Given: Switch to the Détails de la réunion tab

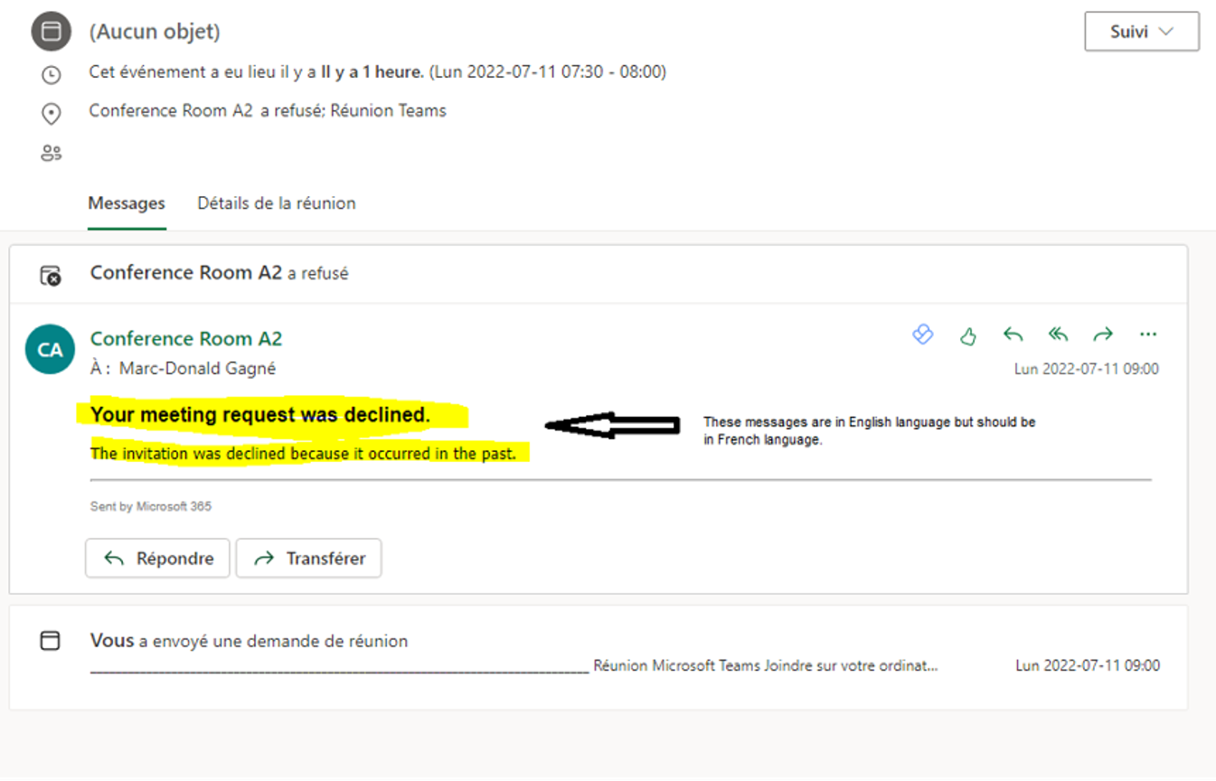Looking at the screenshot, I should [276, 202].
